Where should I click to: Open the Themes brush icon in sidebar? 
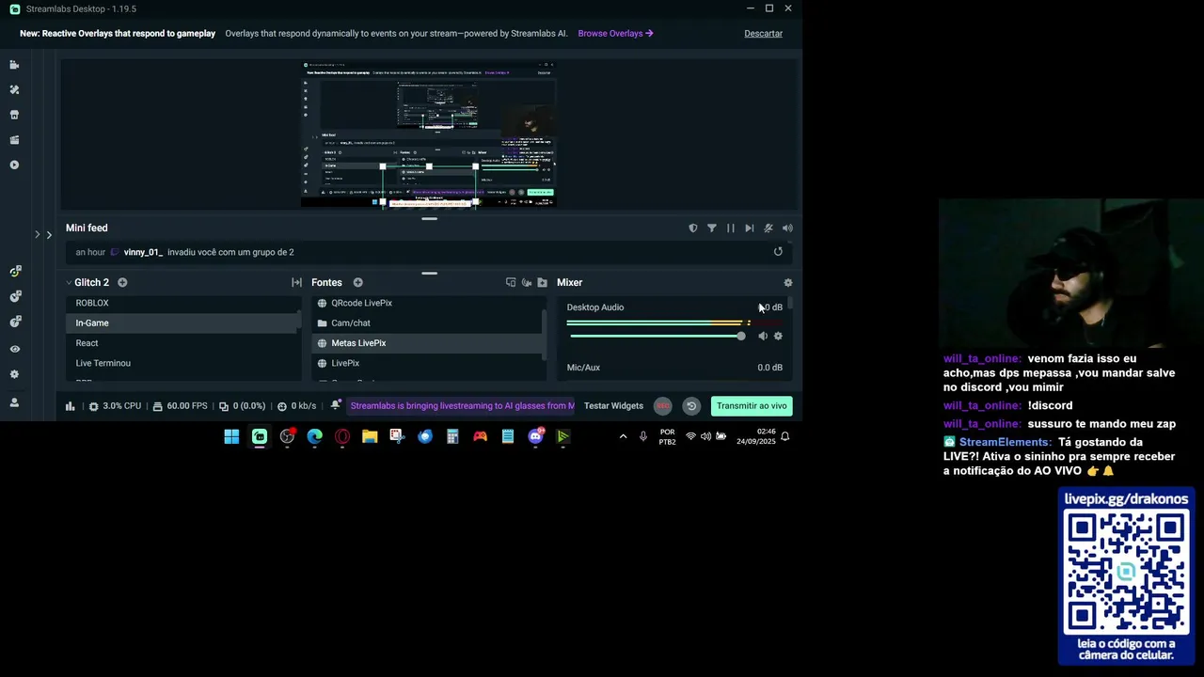14,90
